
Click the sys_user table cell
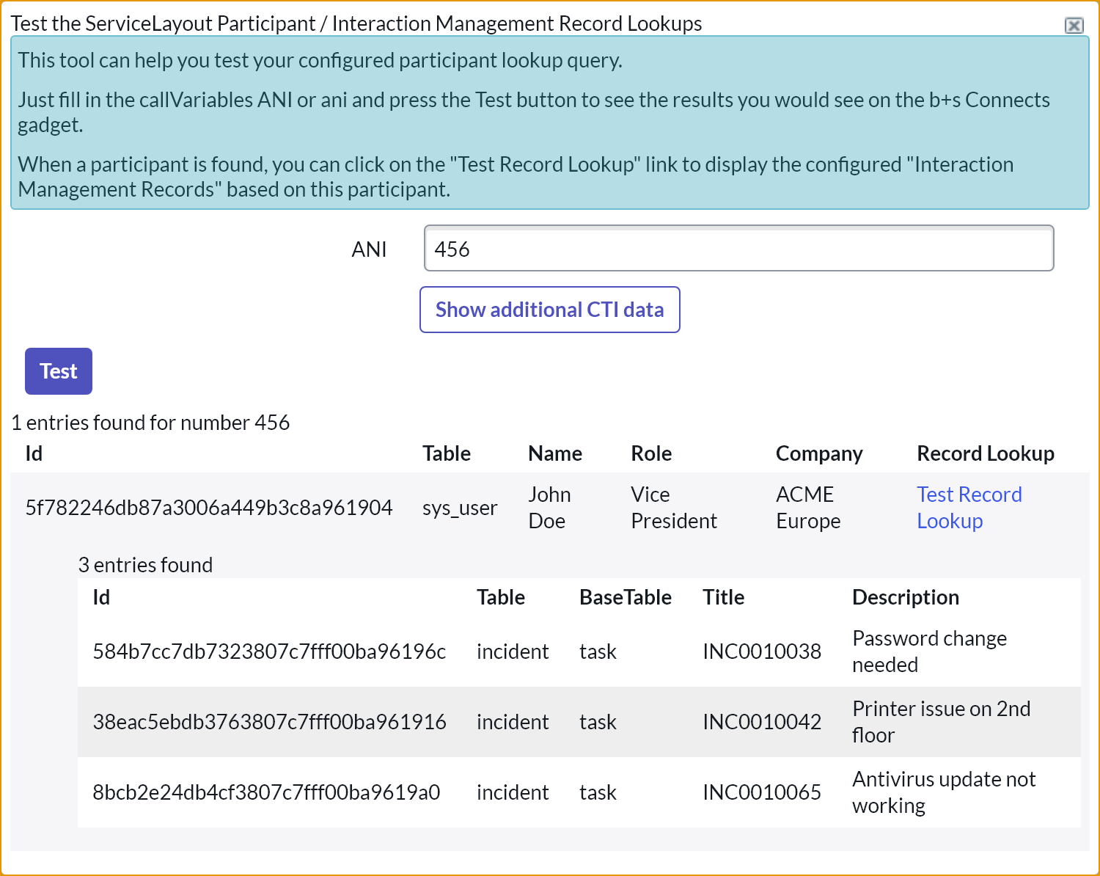click(x=460, y=508)
